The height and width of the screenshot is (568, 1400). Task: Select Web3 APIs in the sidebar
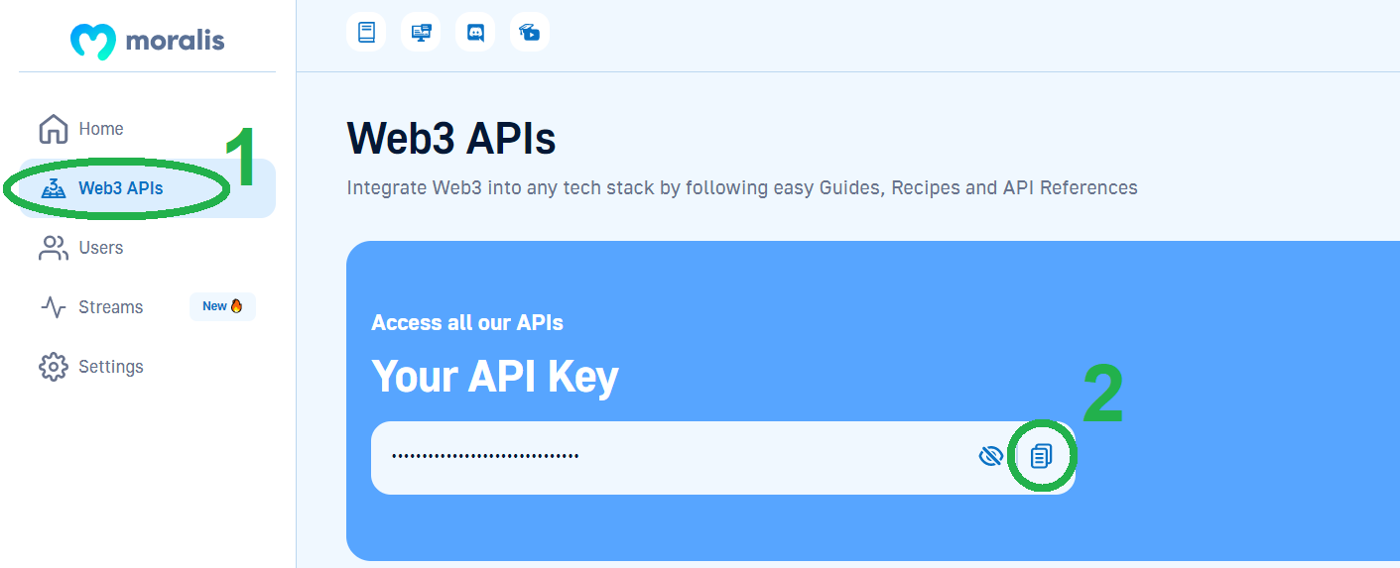[121, 188]
